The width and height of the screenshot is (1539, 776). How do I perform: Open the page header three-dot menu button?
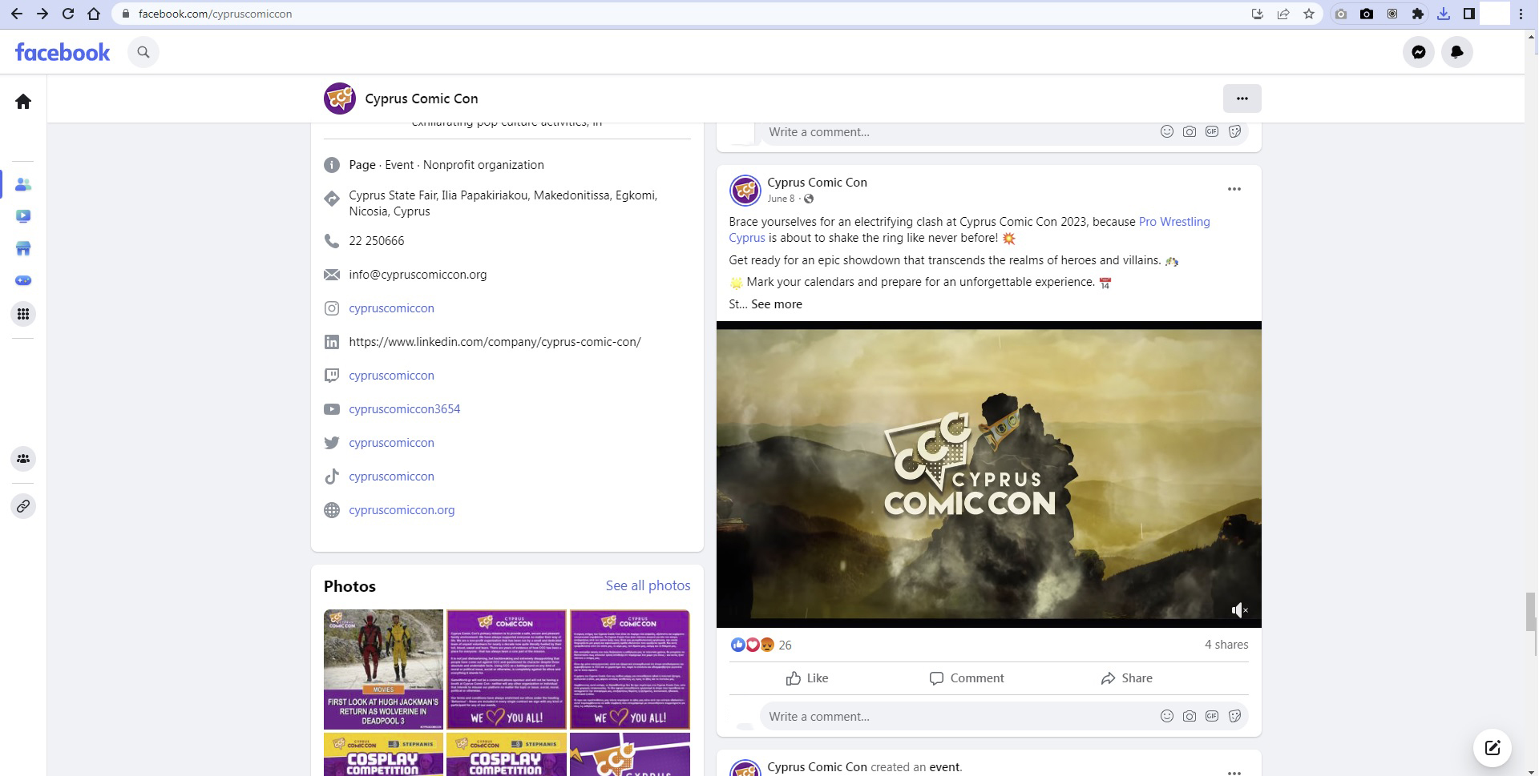[x=1242, y=99]
